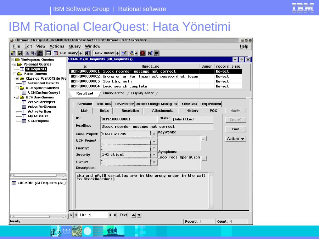Select the ActiveForStream query

click(x=42, y=107)
